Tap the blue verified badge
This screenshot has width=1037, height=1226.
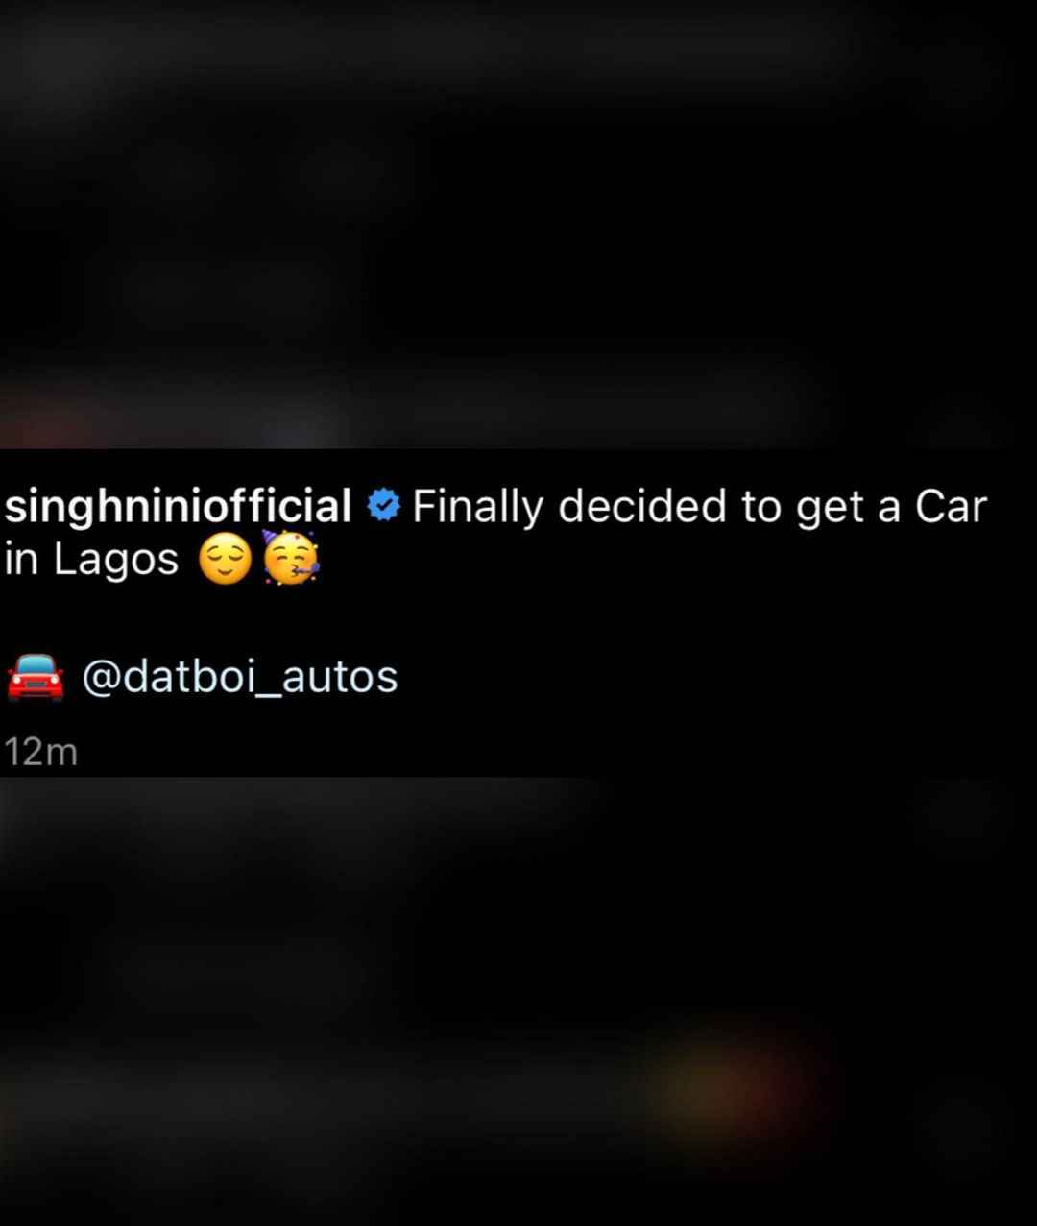[383, 504]
